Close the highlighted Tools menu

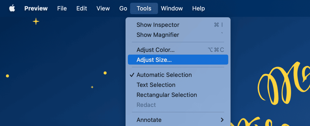pos(144,8)
